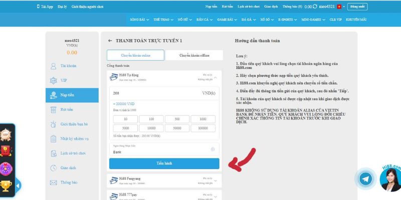Viewport: 401px width, 200px height.
Task: Collapse the Hi88 Tự động payment gateway
Action: tap(215, 77)
